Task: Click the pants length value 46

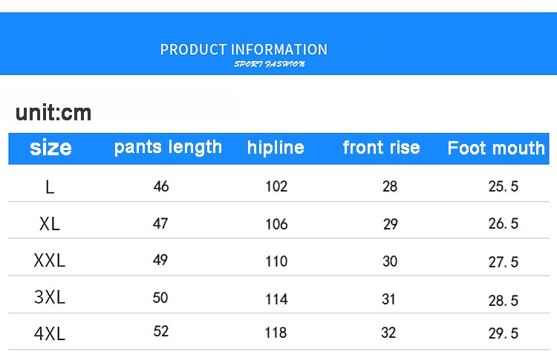Action: 161,186
